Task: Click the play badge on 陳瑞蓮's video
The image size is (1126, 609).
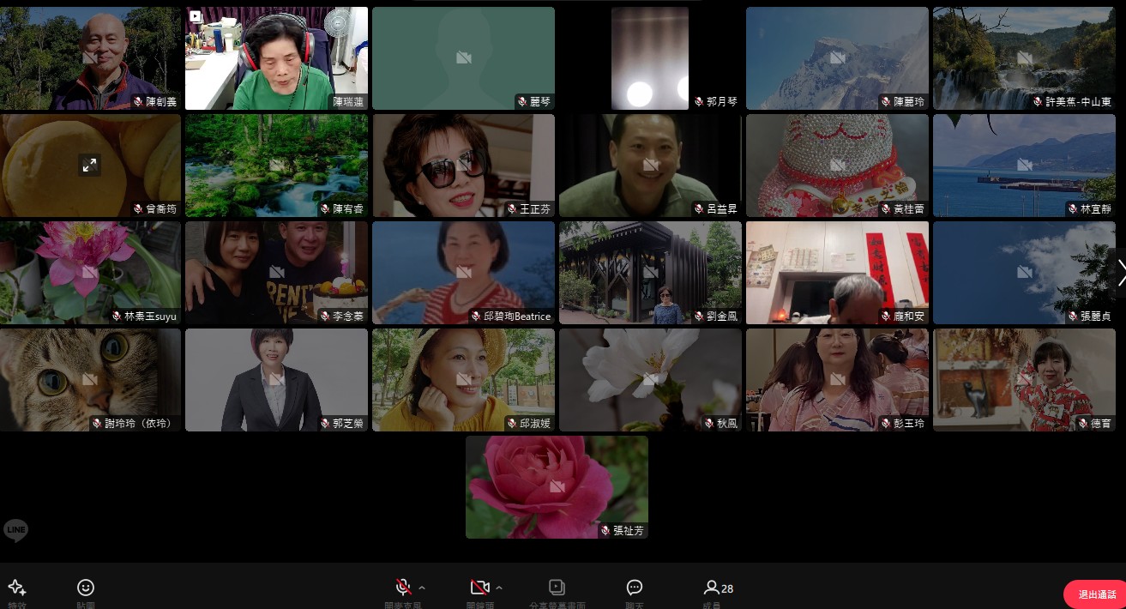Action: coord(196,16)
